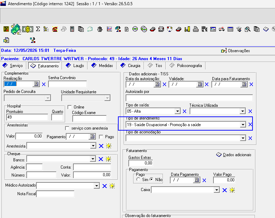Click into the Senha Convênio field
Viewport: 275px width, 218px height.
point(67,84)
